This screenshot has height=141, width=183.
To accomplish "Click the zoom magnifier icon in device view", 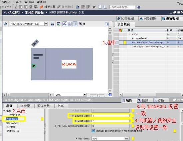I will (x=81, y=24).
